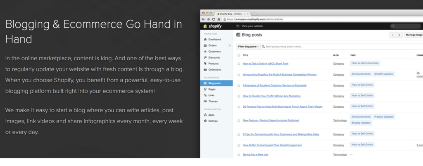The width and height of the screenshot is (423, 166).
Task: Click the Collections icon in the sidebar
Action: (205, 69)
